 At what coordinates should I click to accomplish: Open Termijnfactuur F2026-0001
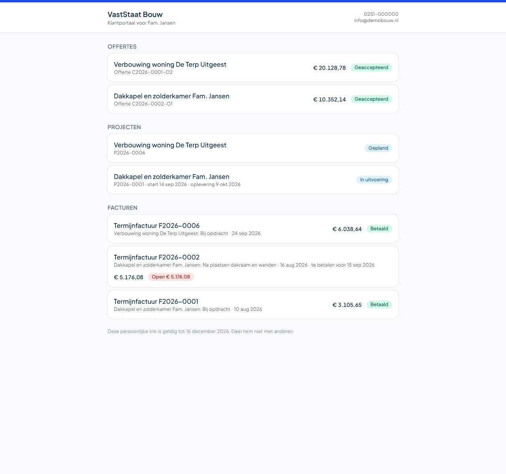[x=253, y=305]
